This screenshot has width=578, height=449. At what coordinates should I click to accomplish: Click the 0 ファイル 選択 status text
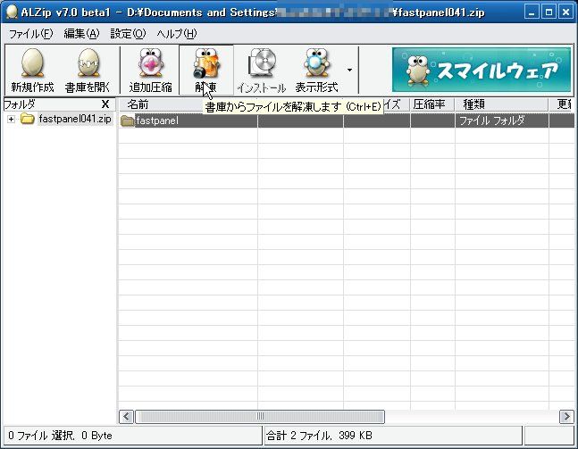[60, 436]
